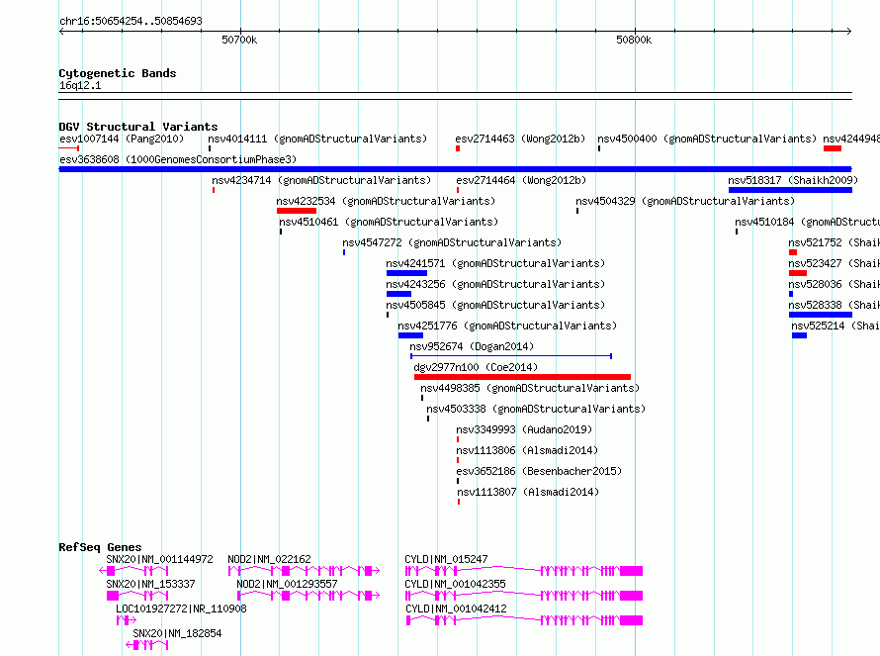880x656 pixels.
Task: Select LOC101927272|NR_110908 gene label
Action: pos(181,609)
